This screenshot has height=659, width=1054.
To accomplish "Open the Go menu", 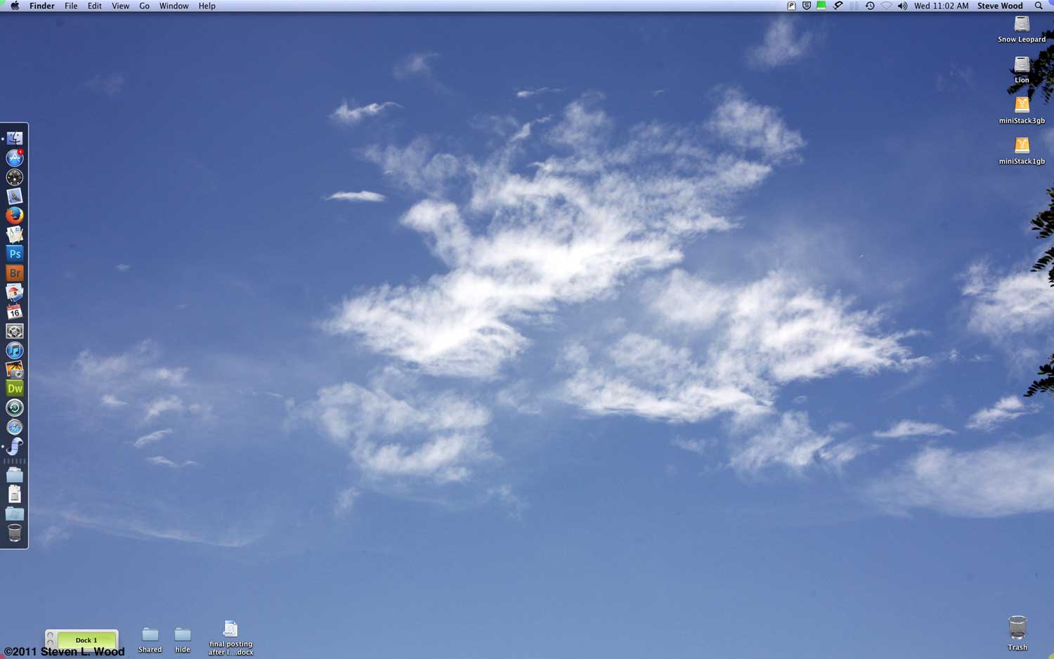I will click(144, 6).
